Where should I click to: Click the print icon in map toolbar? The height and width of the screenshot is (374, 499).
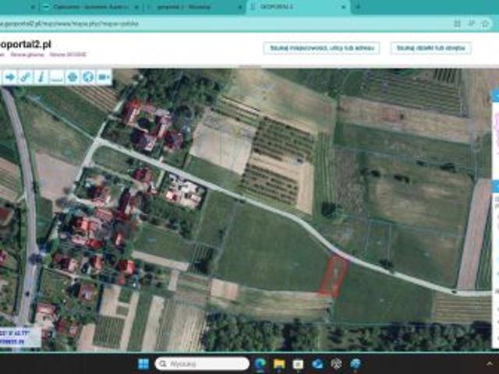73,77
